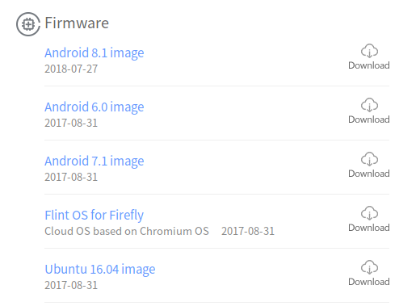Click the Download label beside Android 7.1 image
The height and width of the screenshot is (306, 399).
(x=369, y=174)
